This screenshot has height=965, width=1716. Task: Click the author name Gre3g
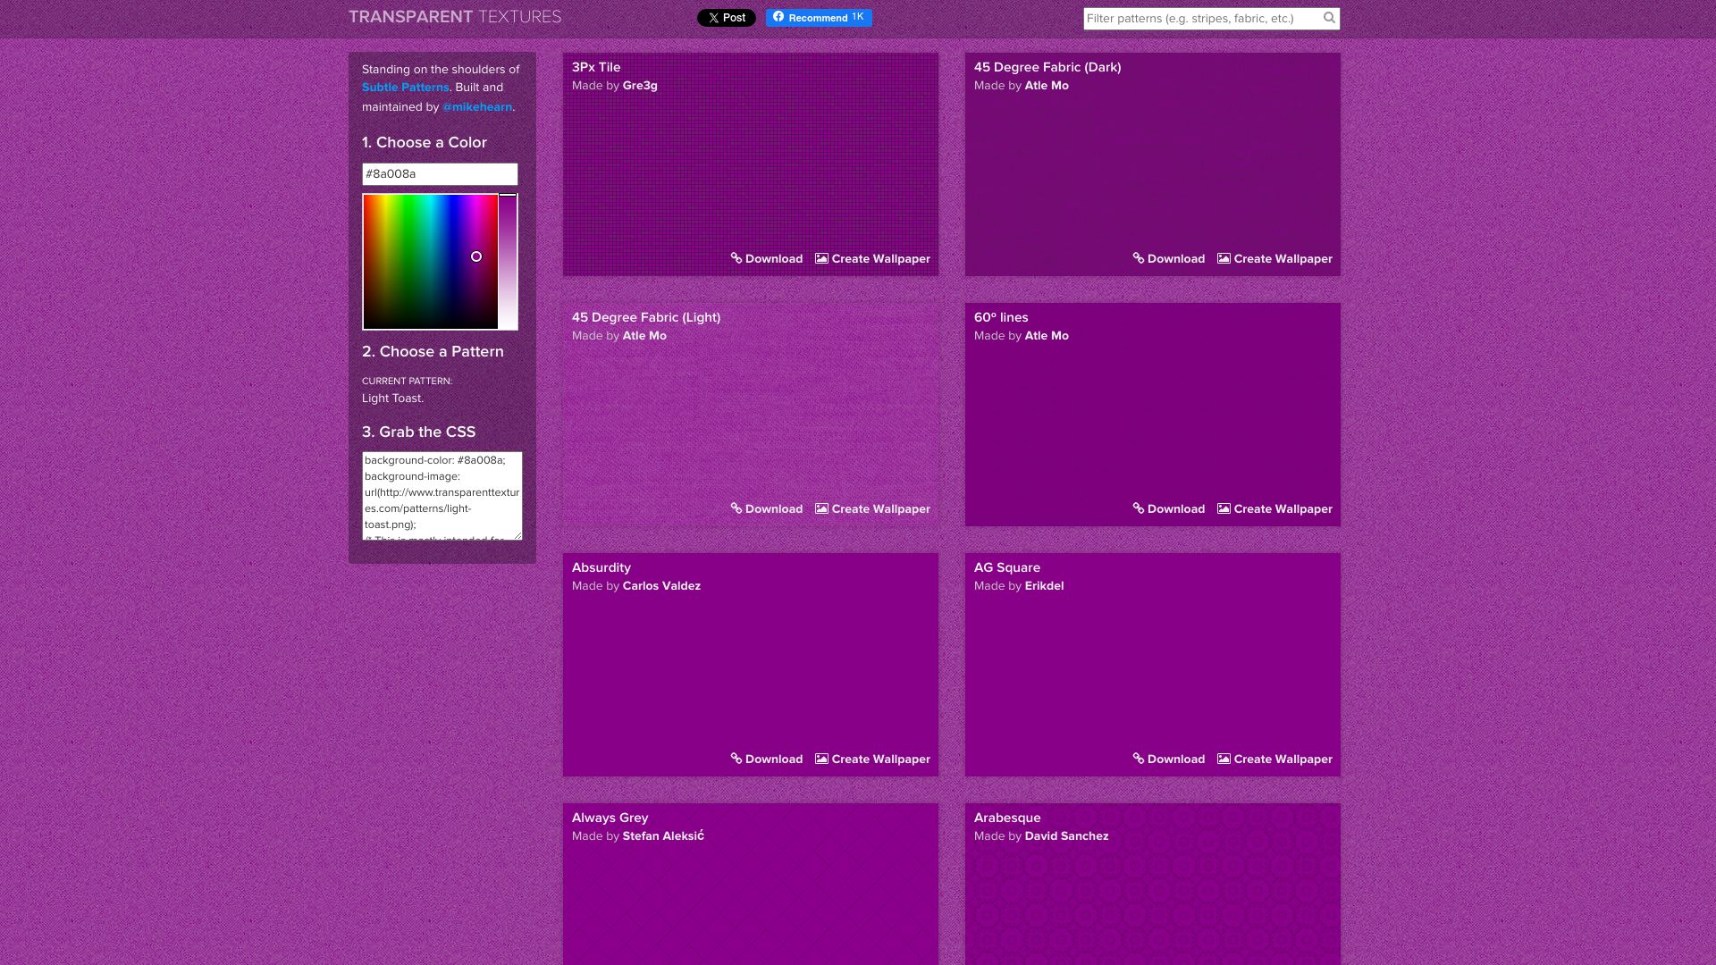click(640, 86)
